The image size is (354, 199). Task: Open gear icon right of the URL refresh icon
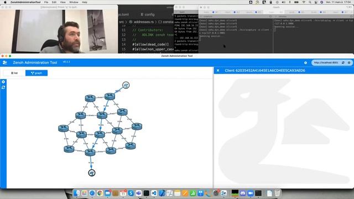tap(349, 62)
